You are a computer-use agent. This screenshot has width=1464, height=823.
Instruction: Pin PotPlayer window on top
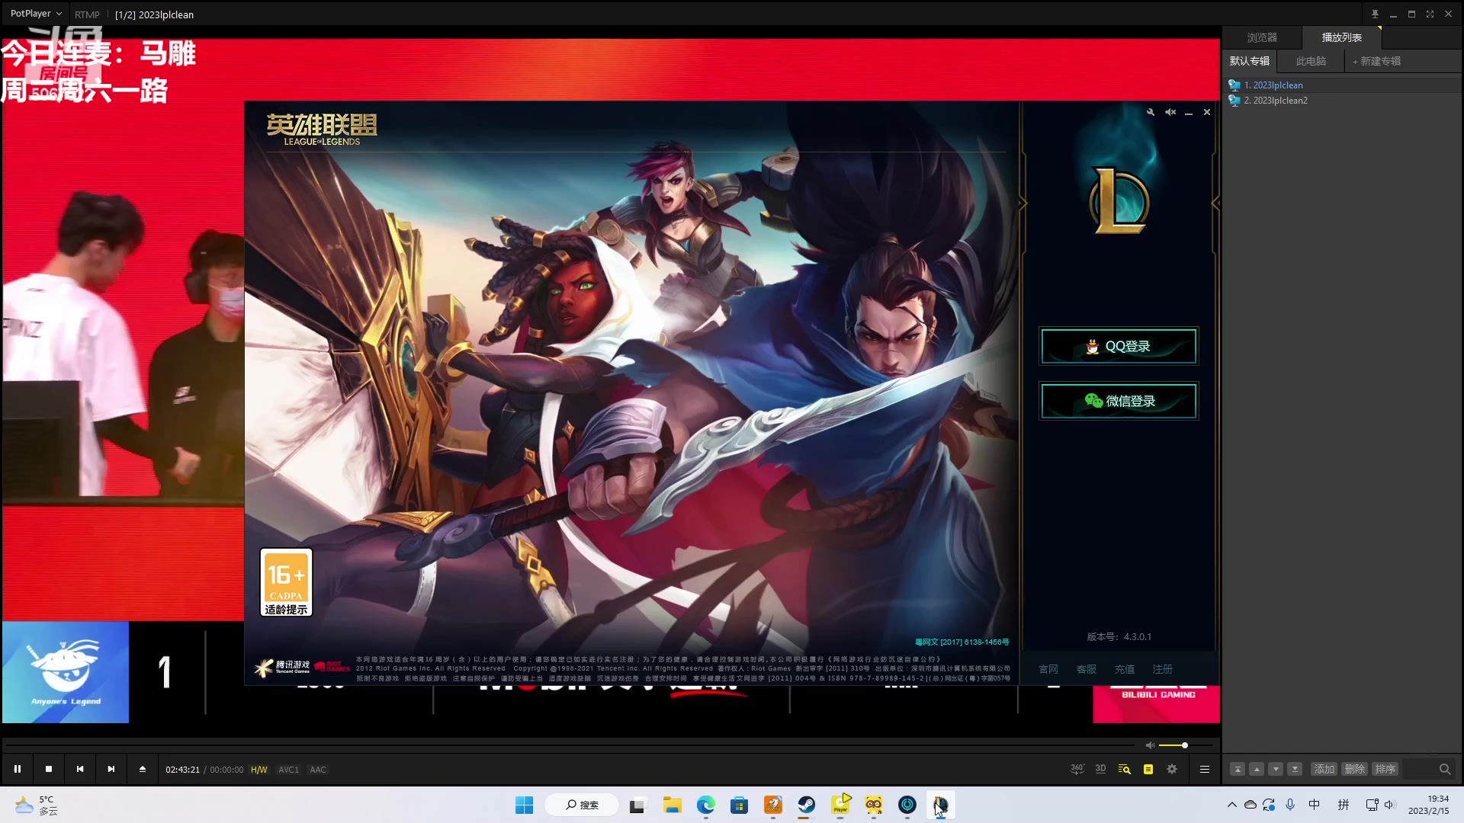click(x=1375, y=14)
